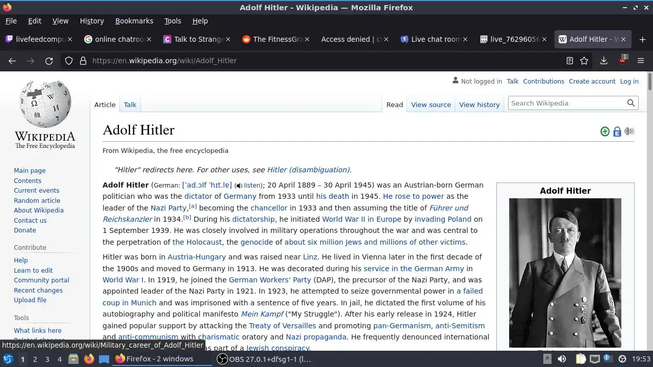Click the page vertical scrollbar thumb
The image size is (653, 367).
click(x=649, y=82)
